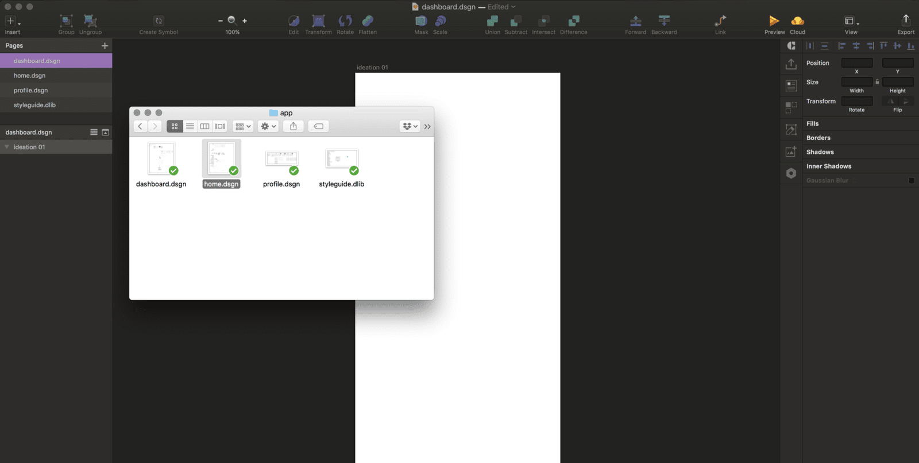This screenshot has height=463, width=919.
Task: Select the dashboard.dsgn page
Action: (x=56, y=60)
